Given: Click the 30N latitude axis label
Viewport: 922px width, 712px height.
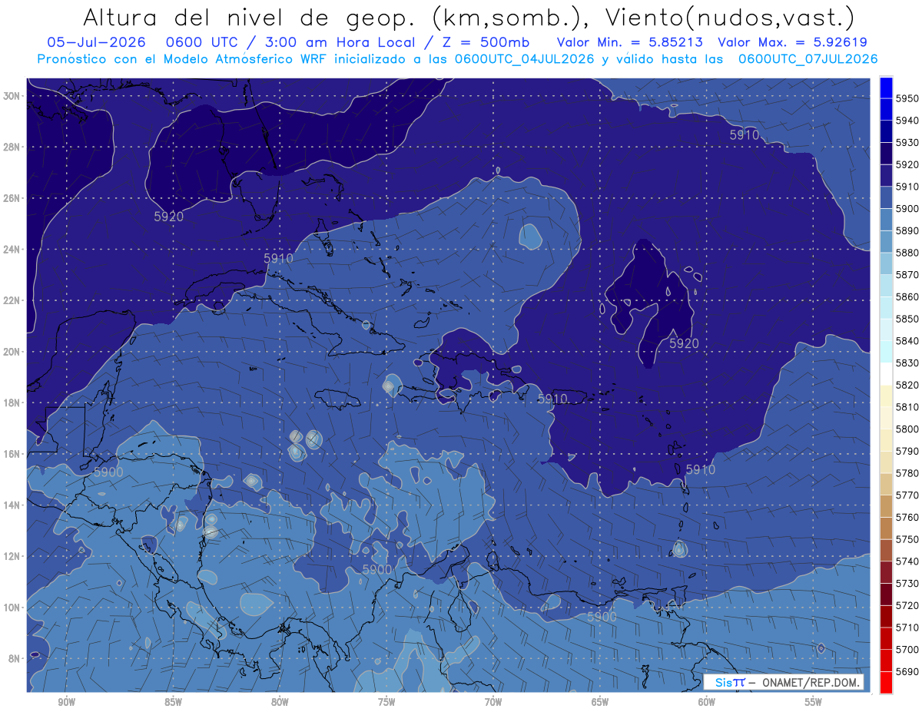Looking at the screenshot, I should (x=12, y=96).
